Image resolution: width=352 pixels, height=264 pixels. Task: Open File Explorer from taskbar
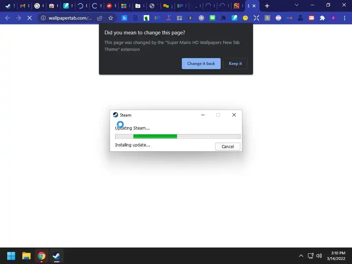26,256
